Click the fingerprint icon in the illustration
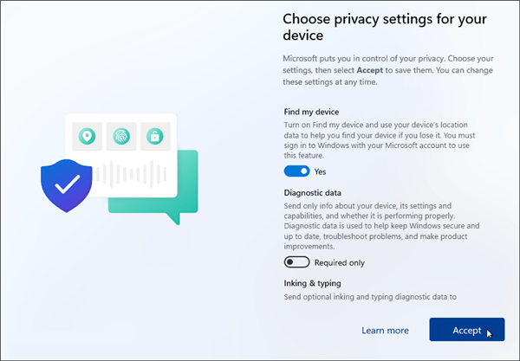 coord(120,136)
